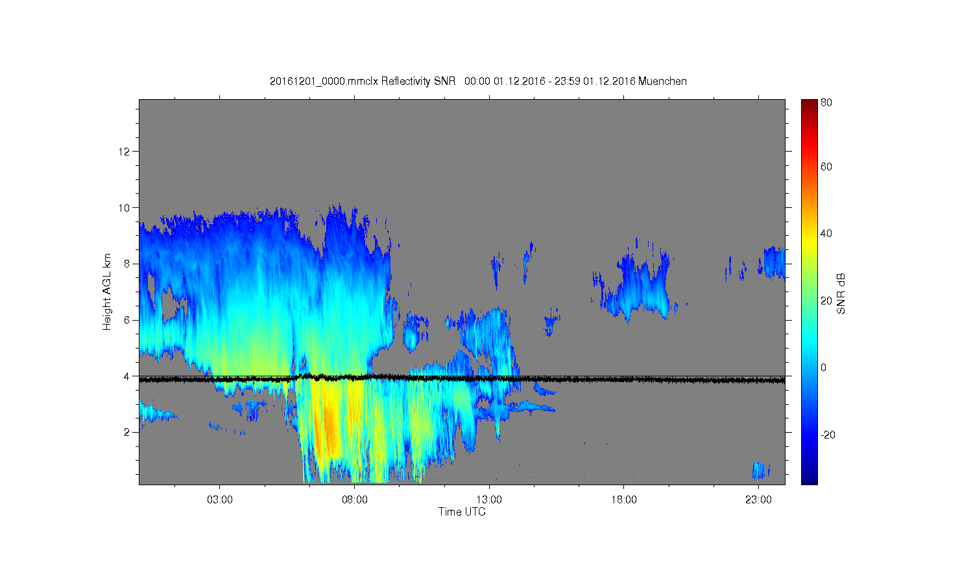Click the plot title mentioning Muenchen
The image size is (973, 583).
tap(478, 81)
